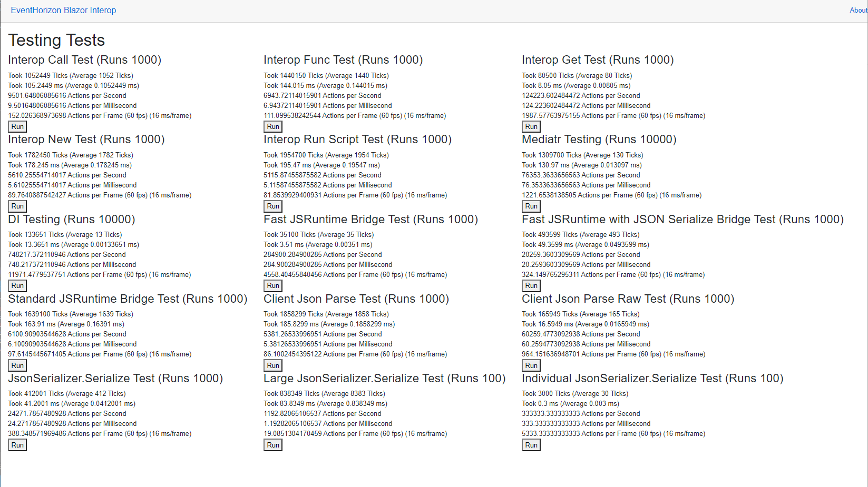
Task: Click the DI Testing (Runs 10000) heading
Action: pyautogui.click(x=72, y=220)
